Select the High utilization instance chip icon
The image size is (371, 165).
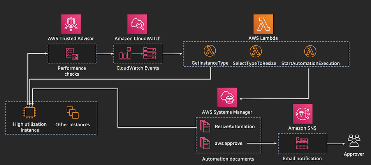point(29,112)
